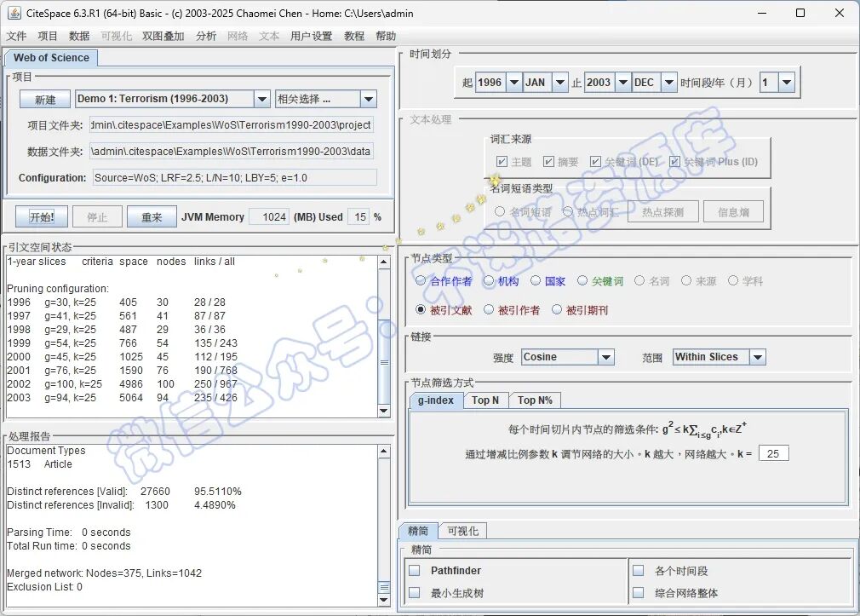
Task: Click up arrow of 处理报告 scrollbar
Action: click(384, 452)
